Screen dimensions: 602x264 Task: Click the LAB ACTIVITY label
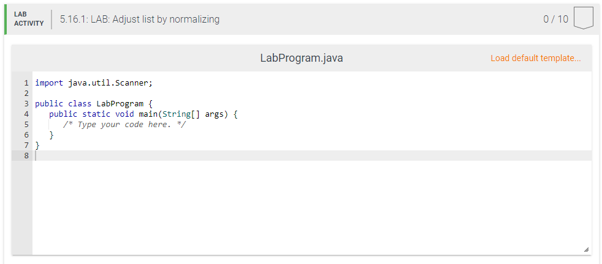pos(29,19)
